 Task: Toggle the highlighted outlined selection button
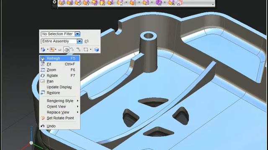coord(66,50)
